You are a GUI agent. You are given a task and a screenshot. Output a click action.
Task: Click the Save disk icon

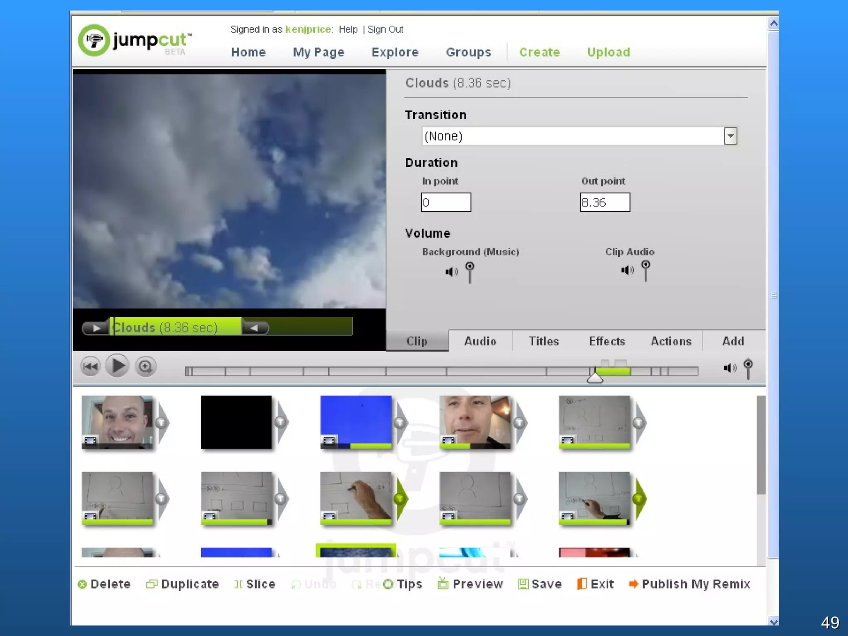523,584
